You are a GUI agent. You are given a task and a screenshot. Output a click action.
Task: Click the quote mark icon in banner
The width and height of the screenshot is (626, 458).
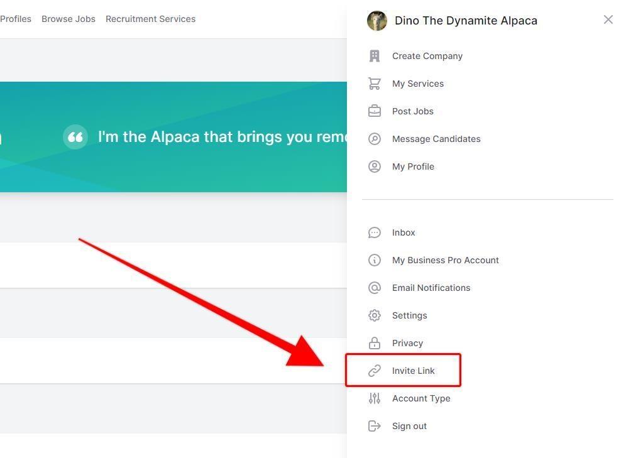coord(75,137)
